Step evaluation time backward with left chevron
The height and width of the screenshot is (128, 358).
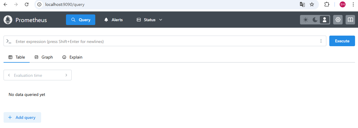9,75
